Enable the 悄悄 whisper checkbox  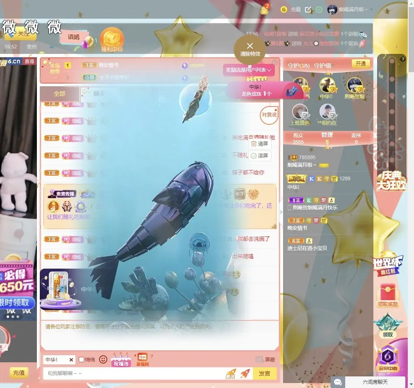[82, 359]
